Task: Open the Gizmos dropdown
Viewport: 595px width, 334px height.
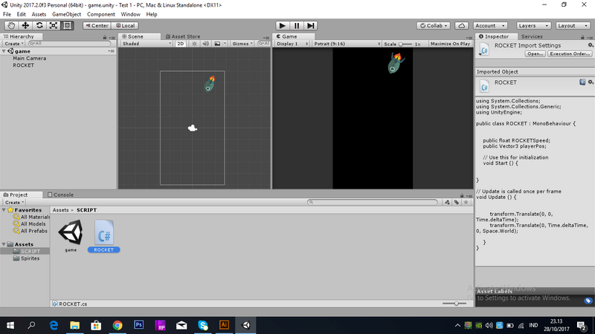Action: tap(242, 44)
